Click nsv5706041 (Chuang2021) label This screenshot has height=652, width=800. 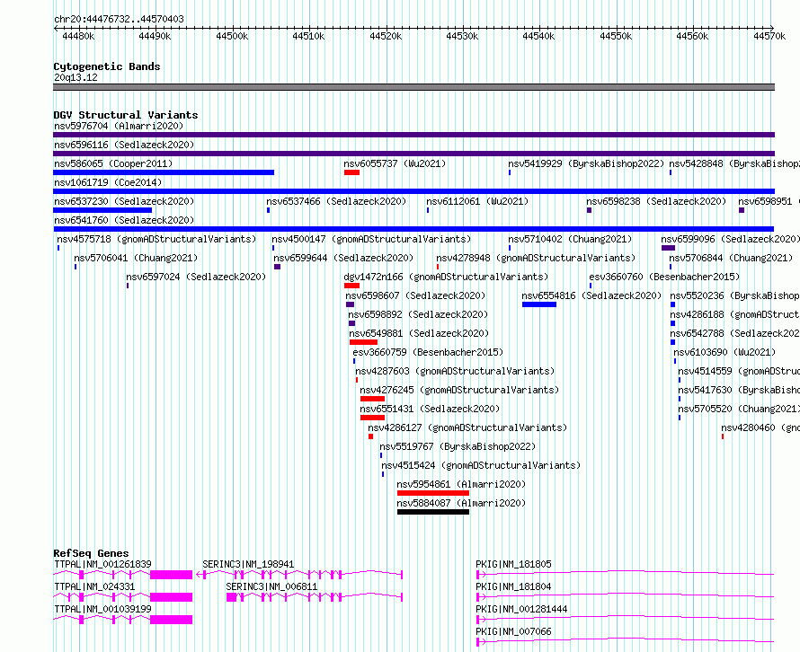(x=136, y=258)
